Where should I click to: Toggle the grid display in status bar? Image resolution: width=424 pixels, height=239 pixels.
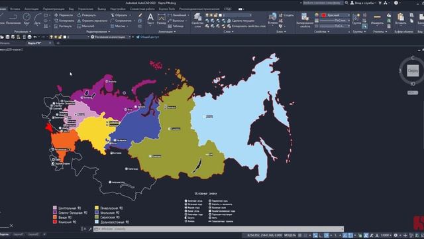(x=299, y=235)
